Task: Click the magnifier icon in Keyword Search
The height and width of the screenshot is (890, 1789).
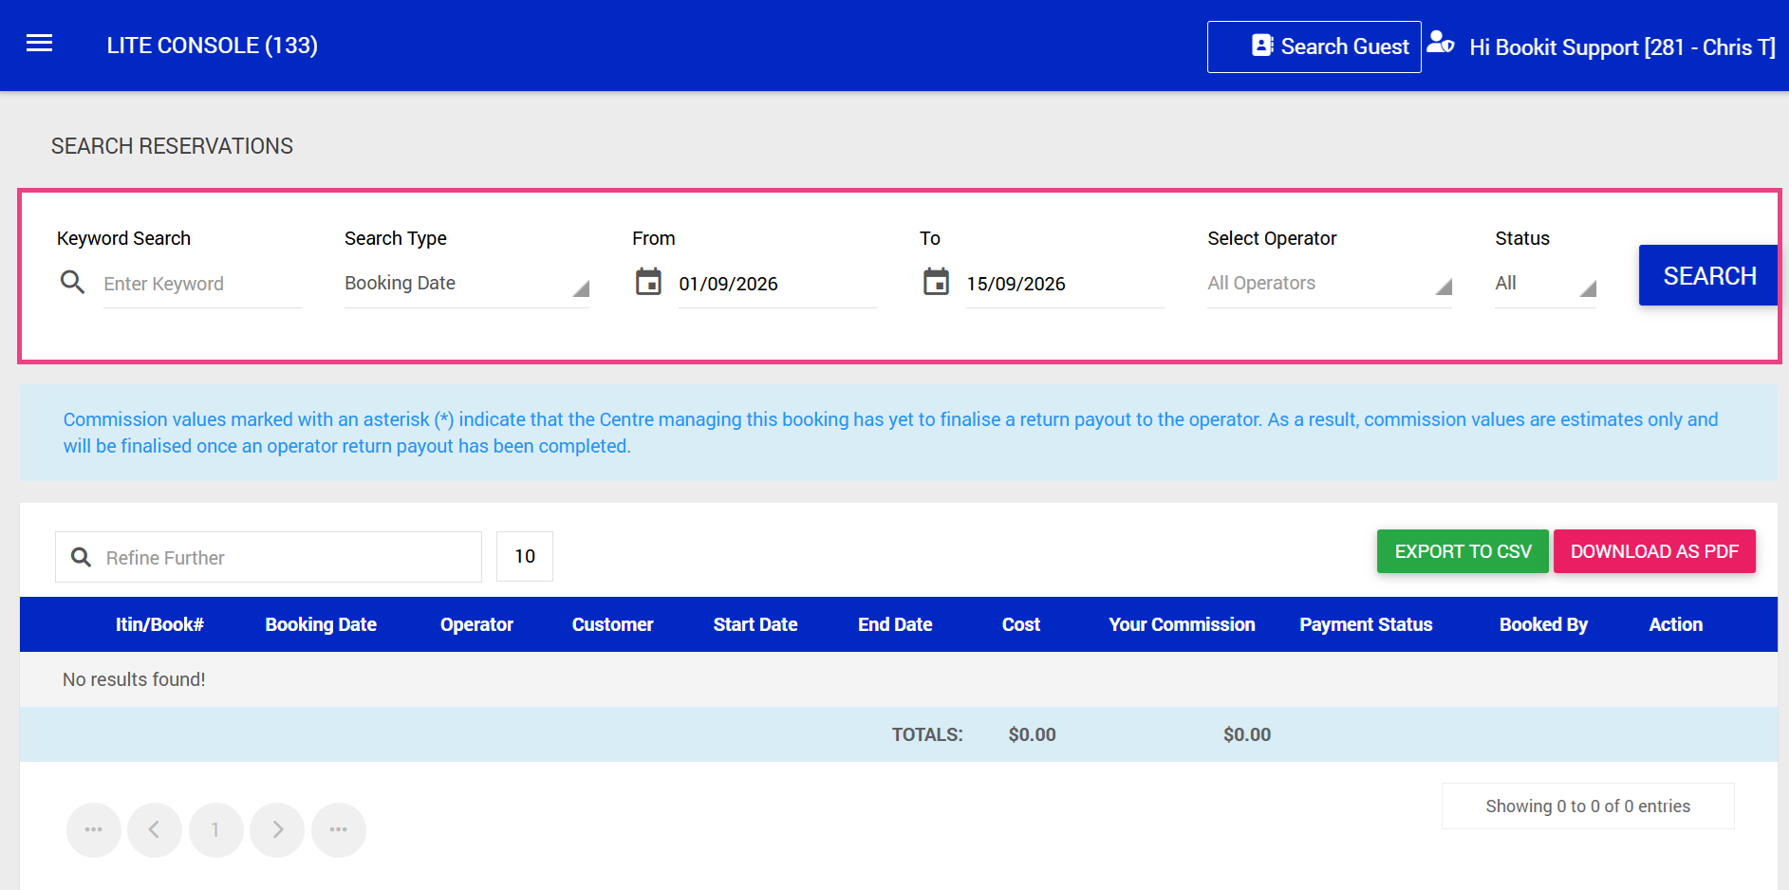Action: point(73,282)
